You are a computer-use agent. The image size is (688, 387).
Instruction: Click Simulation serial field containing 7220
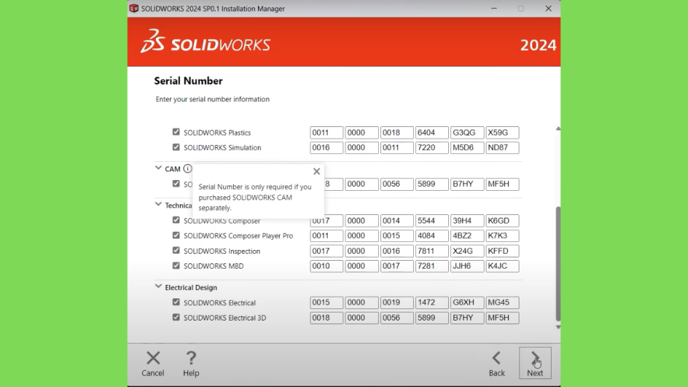pos(432,147)
